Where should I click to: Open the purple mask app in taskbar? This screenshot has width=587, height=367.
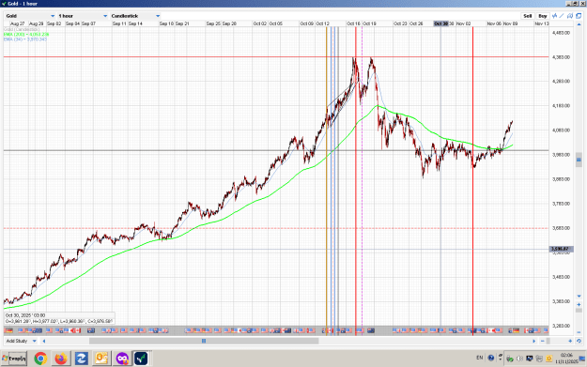(x=122, y=359)
